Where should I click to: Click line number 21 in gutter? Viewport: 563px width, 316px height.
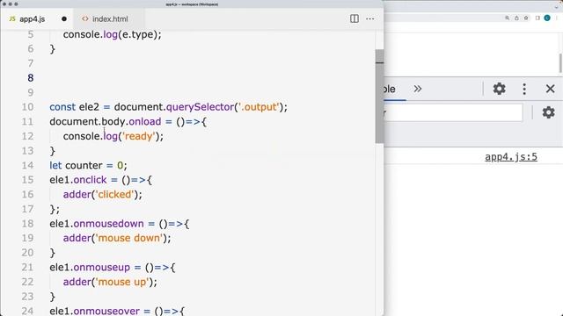27,267
